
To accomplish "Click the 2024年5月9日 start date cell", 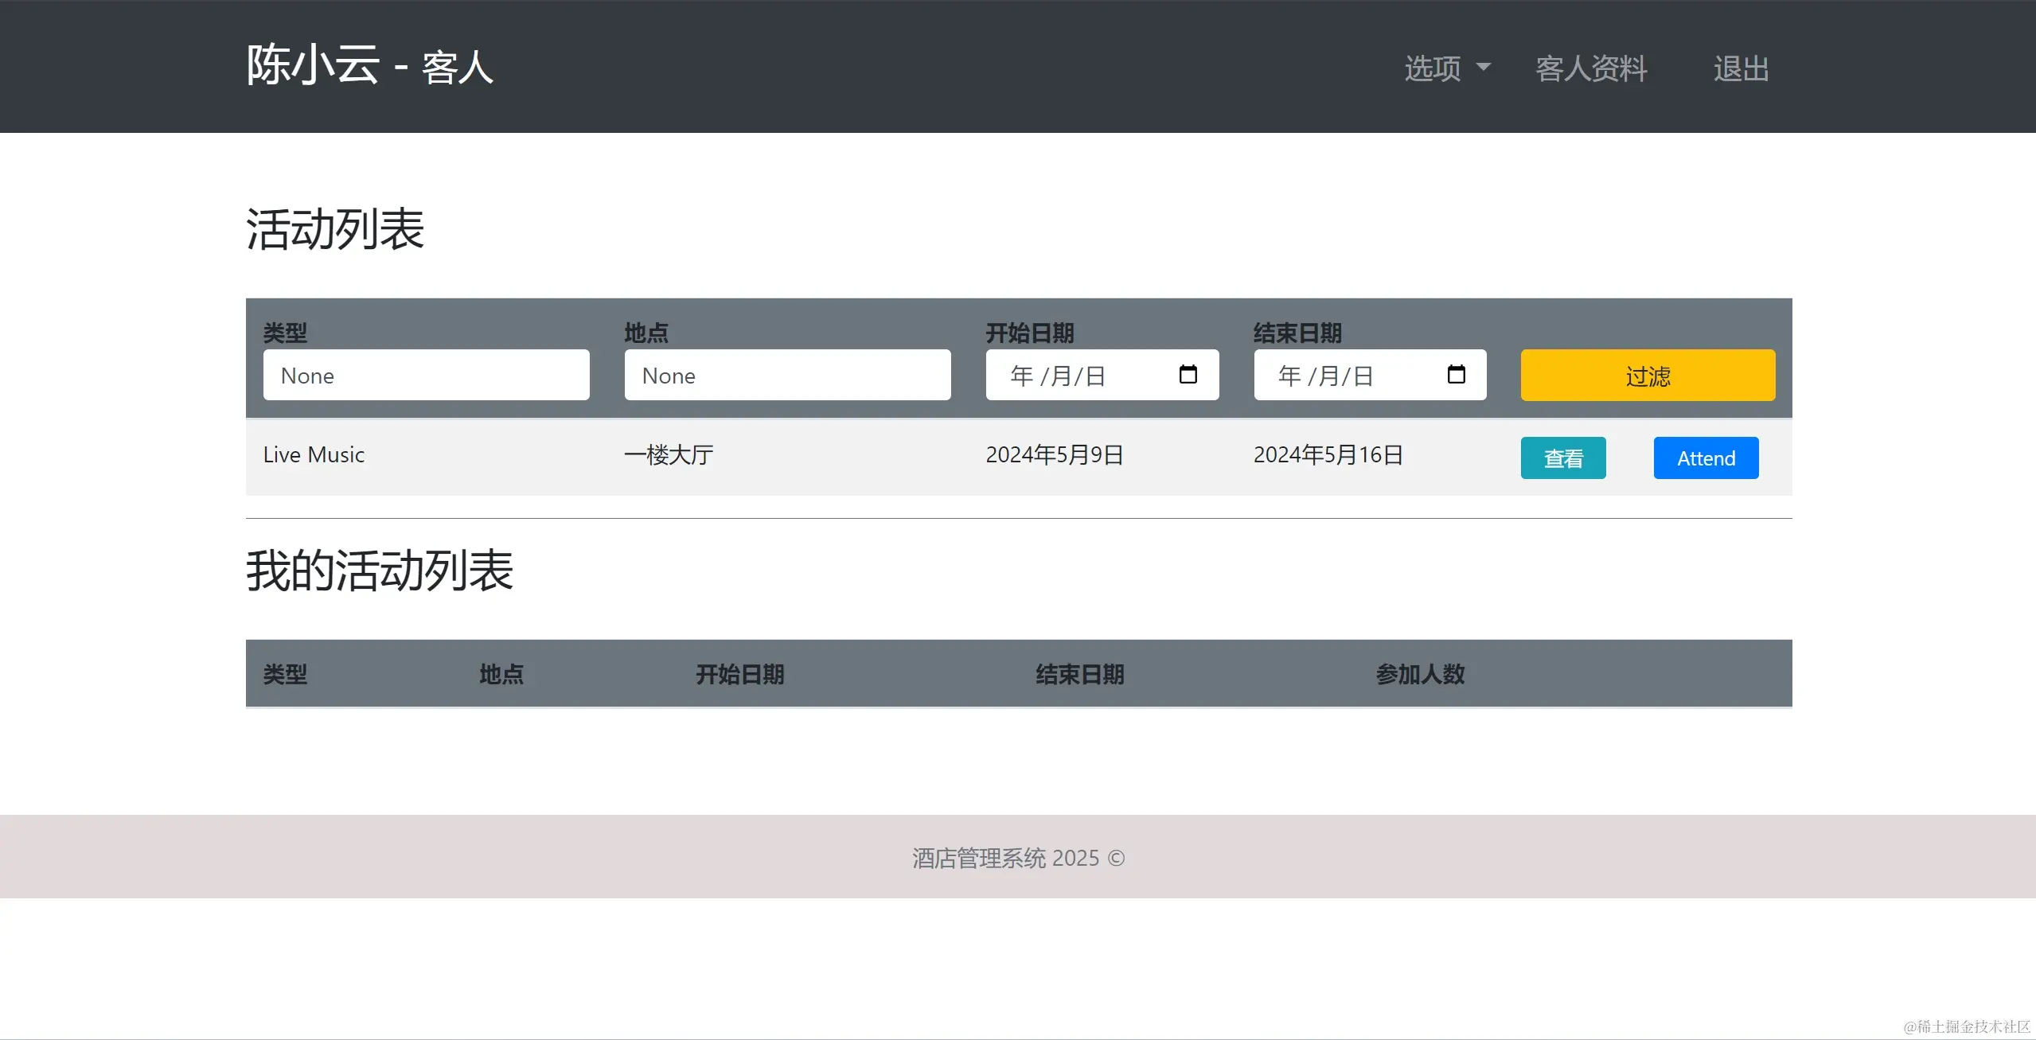I will pyautogui.click(x=1054, y=455).
